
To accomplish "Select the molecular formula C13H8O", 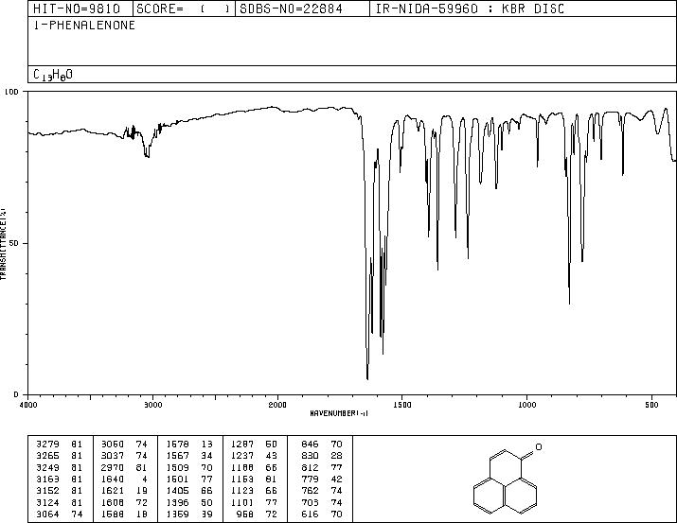I will click(x=53, y=75).
